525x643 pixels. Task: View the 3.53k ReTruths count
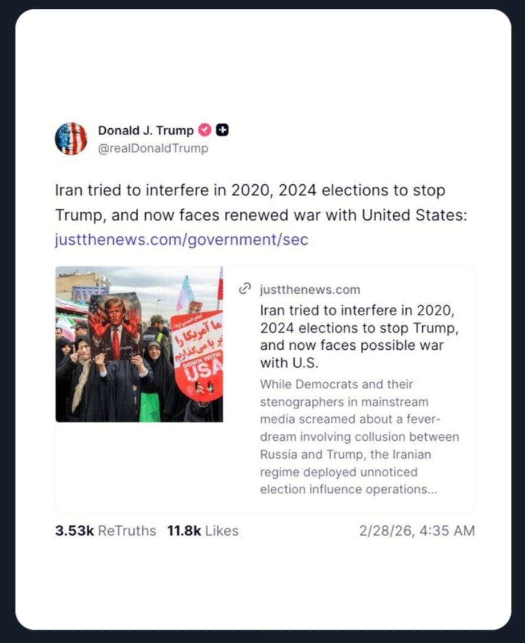(x=74, y=531)
